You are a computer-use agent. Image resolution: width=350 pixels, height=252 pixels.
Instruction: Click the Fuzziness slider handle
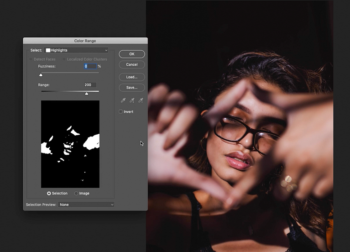[41, 75]
